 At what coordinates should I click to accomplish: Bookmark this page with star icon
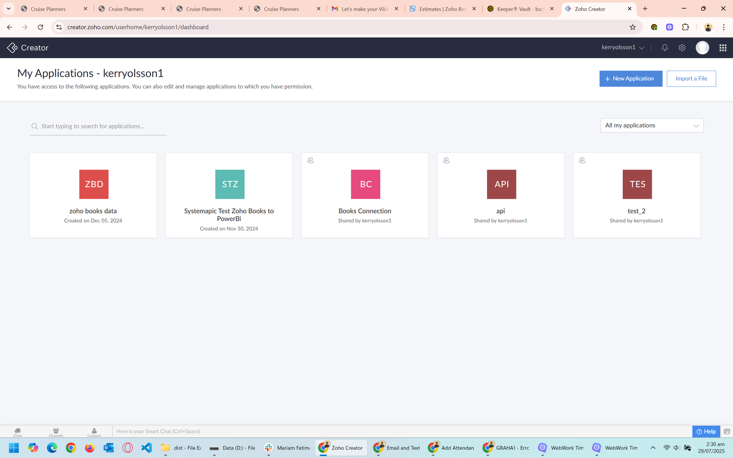[633, 27]
